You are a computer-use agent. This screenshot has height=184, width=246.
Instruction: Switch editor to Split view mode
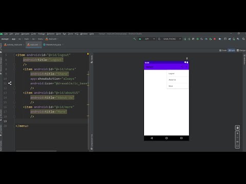[232, 51]
